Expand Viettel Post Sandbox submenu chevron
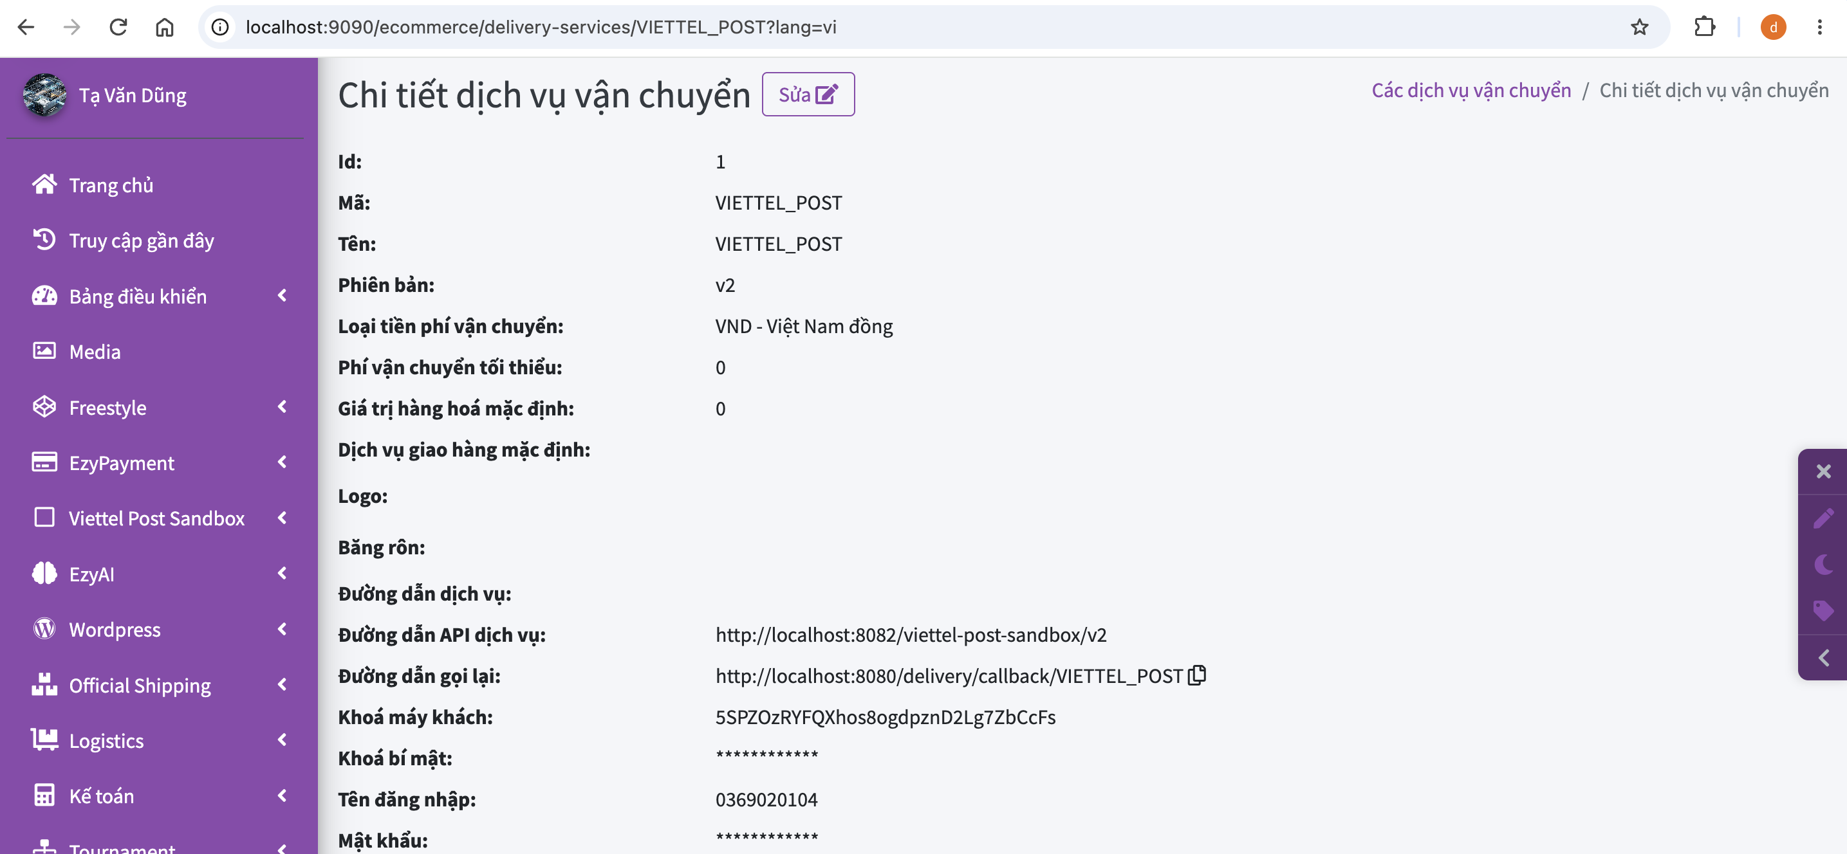Screen dimensions: 1847x854 (283, 517)
